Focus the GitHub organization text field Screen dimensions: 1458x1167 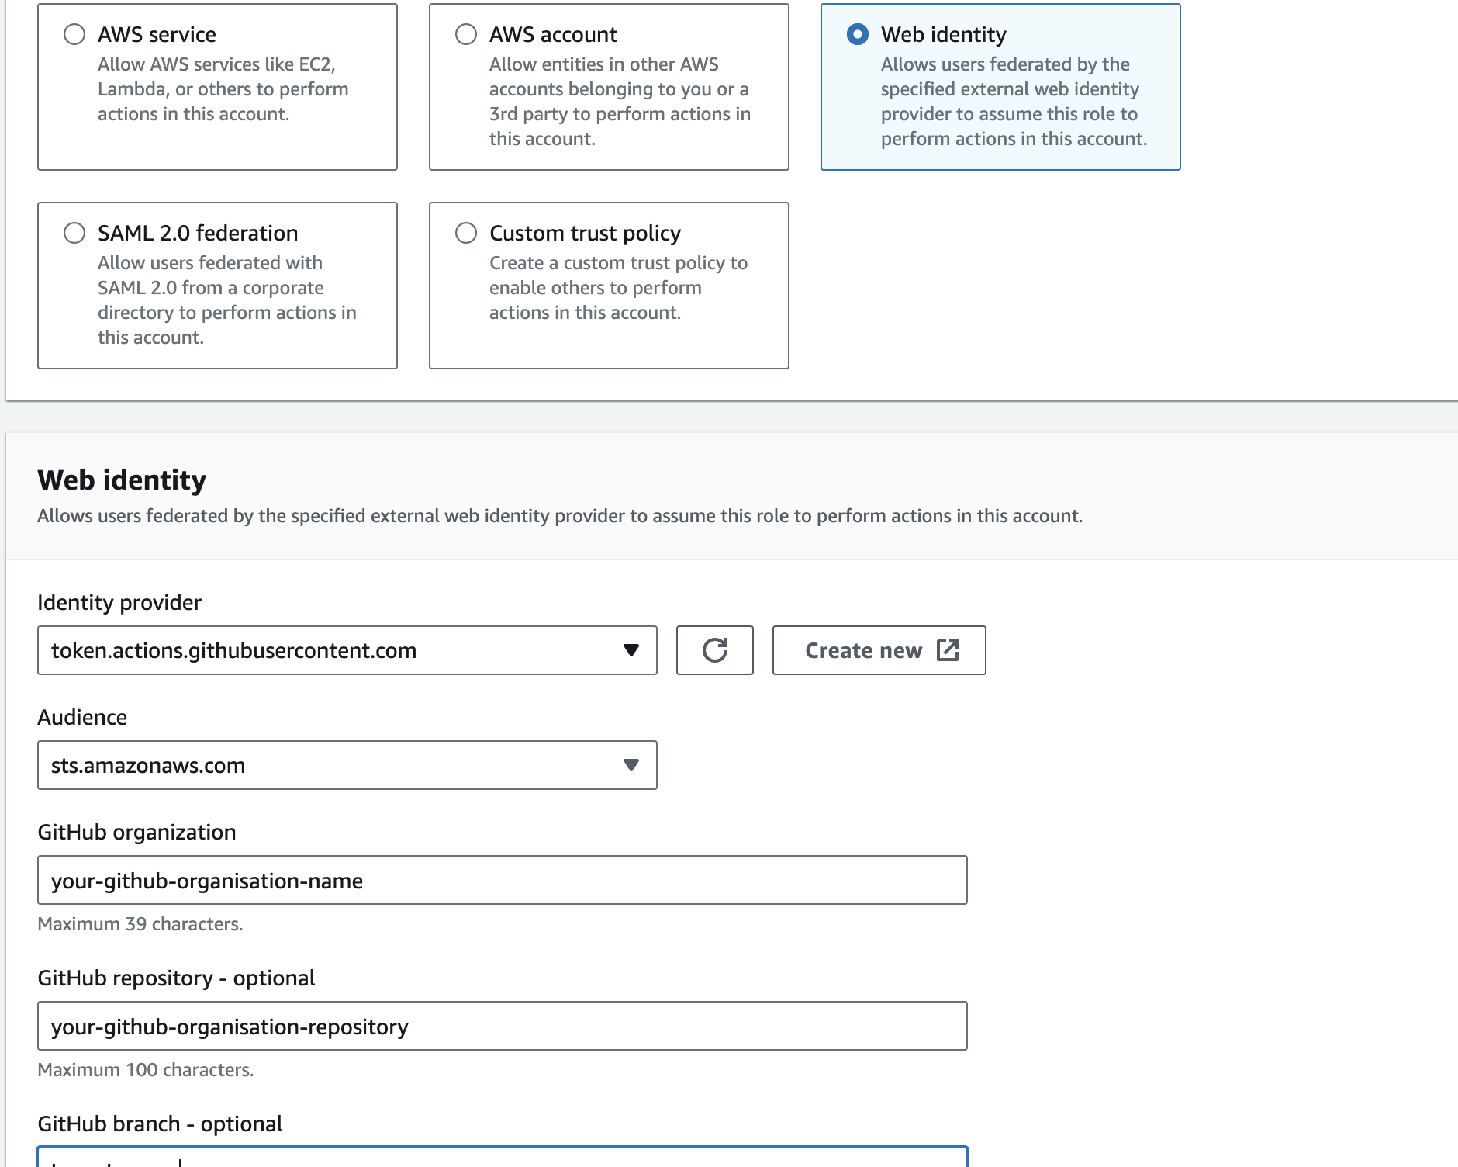coord(502,880)
